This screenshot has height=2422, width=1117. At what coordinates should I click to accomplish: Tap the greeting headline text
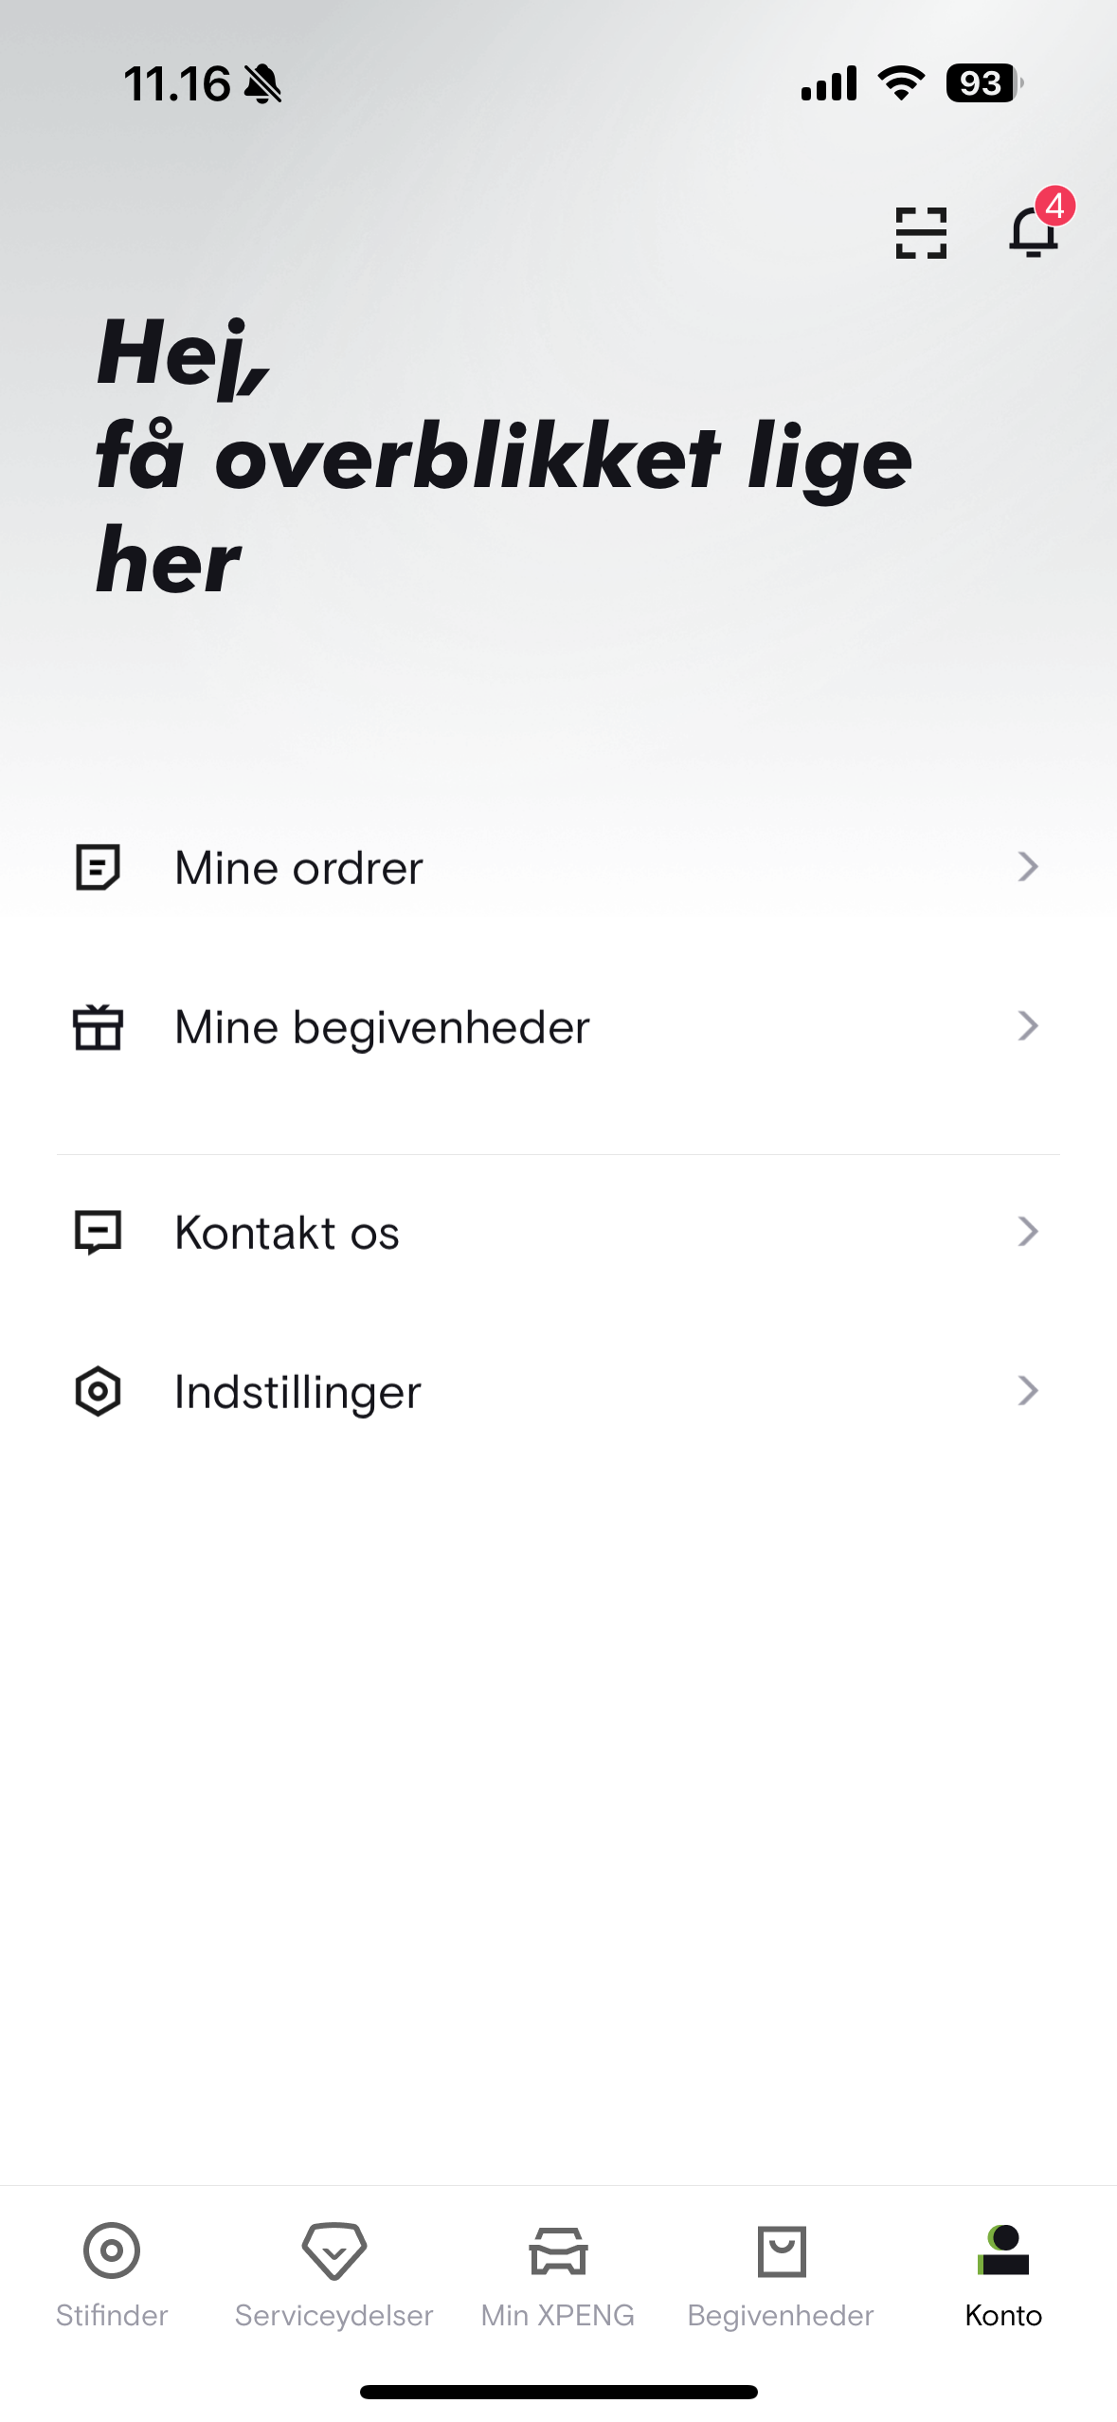tap(502, 457)
